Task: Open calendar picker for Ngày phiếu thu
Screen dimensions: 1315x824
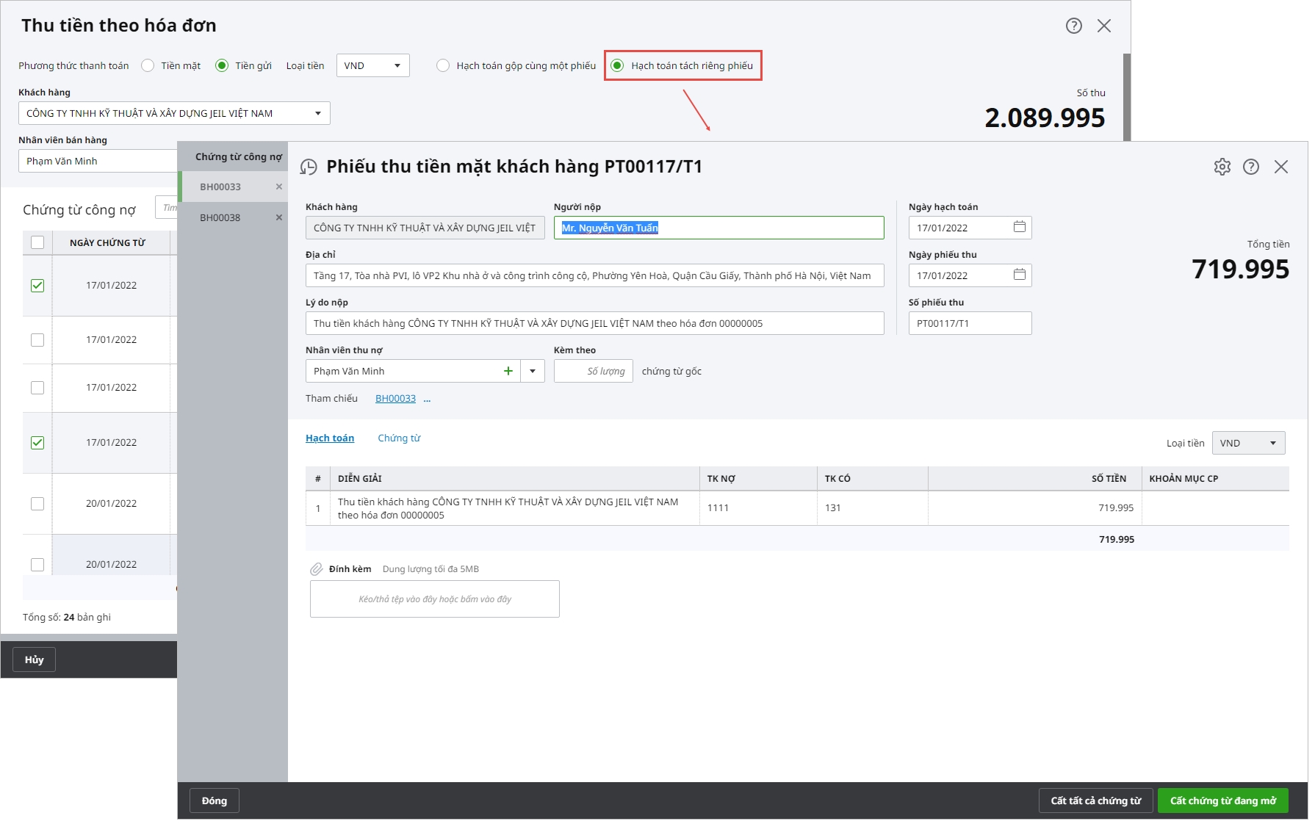Action: [x=1019, y=275]
